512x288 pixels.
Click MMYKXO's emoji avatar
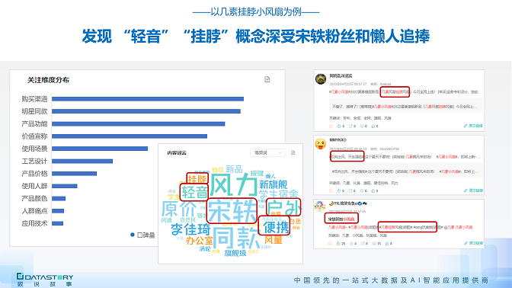pos(321,143)
